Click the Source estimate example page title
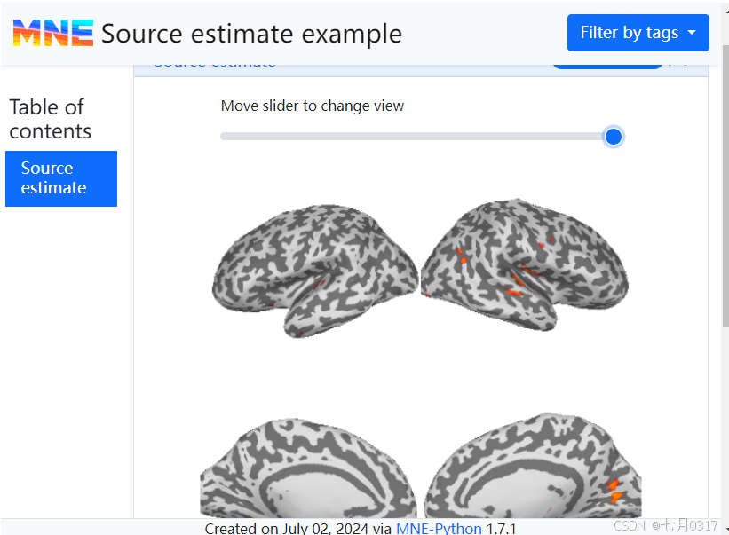Image resolution: width=729 pixels, height=535 pixels. pos(251,34)
